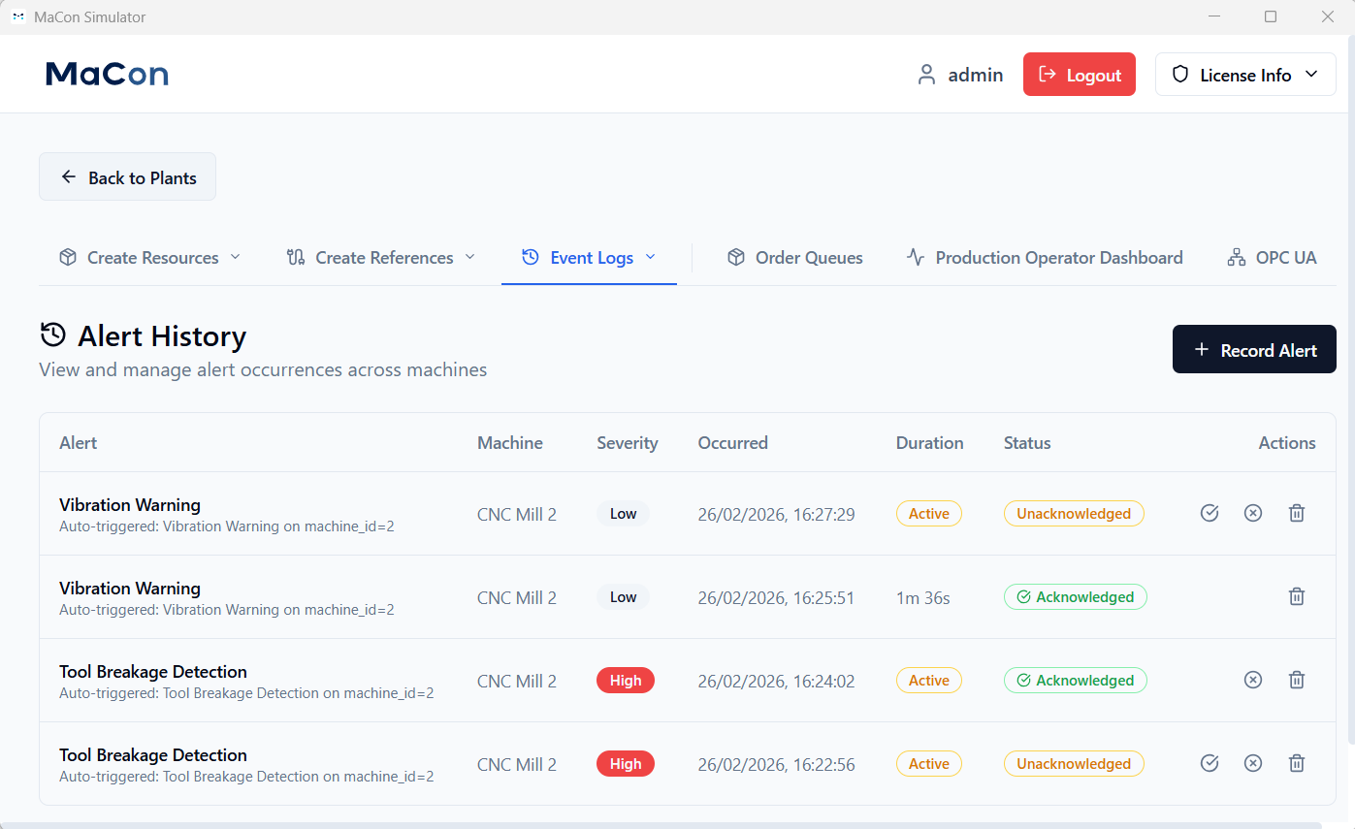Image resolution: width=1355 pixels, height=829 pixels.
Task: Click the Record Alert button
Action: [1254, 350]
